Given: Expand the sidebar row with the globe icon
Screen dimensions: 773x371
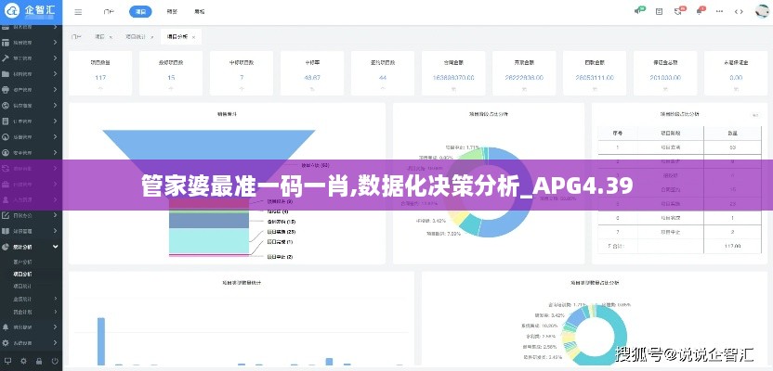Looking at the screenshot, I should pyautogui.click(x=55, y=106).
